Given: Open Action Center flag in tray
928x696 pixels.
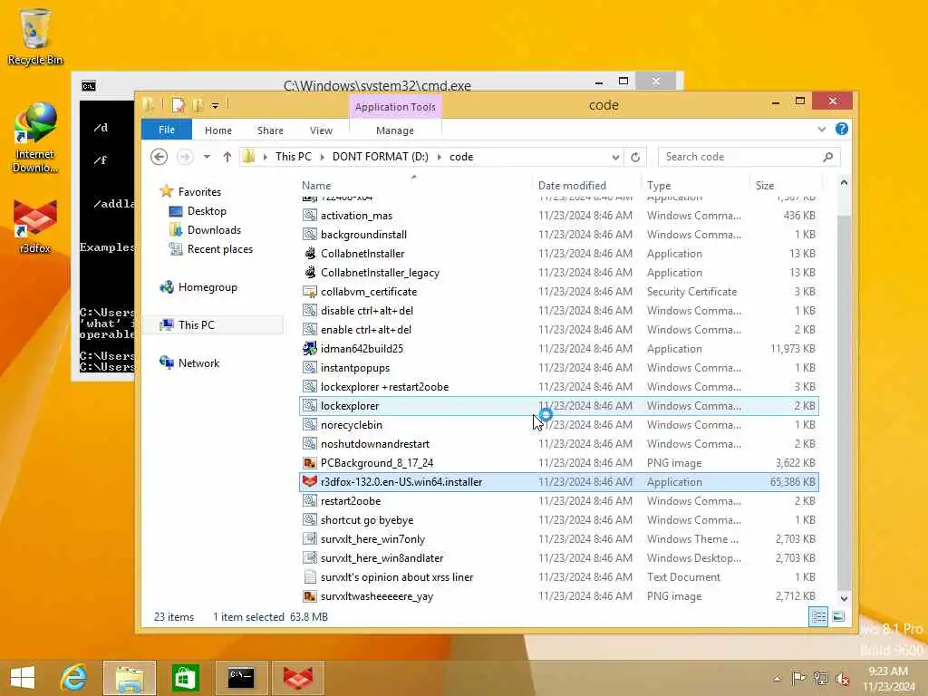Looking at the screenshot, I should [798, 678].
